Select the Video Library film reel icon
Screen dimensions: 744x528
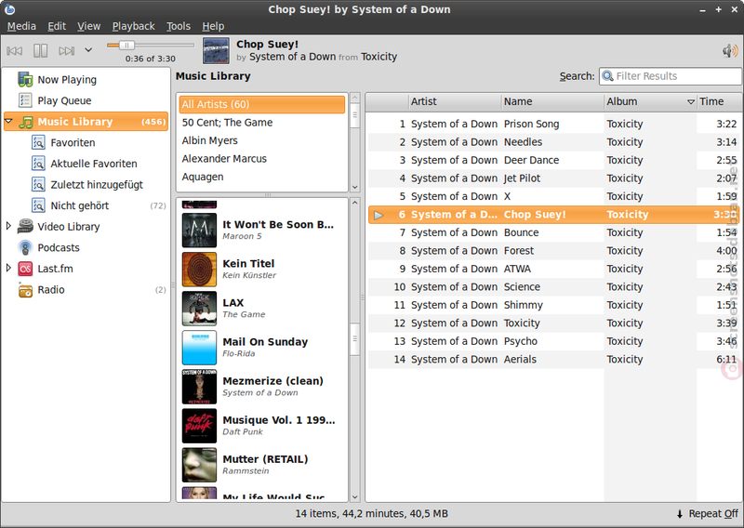tap(25, 226)
